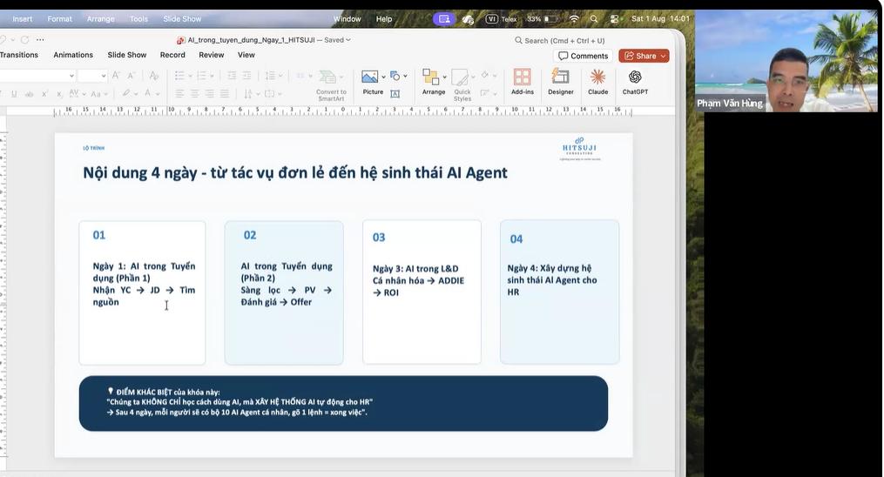Image resolution: width=884 pixels, height=477 pixels.
Task: Switch to the Transitions ribbon tab
Action: point(19,55)
